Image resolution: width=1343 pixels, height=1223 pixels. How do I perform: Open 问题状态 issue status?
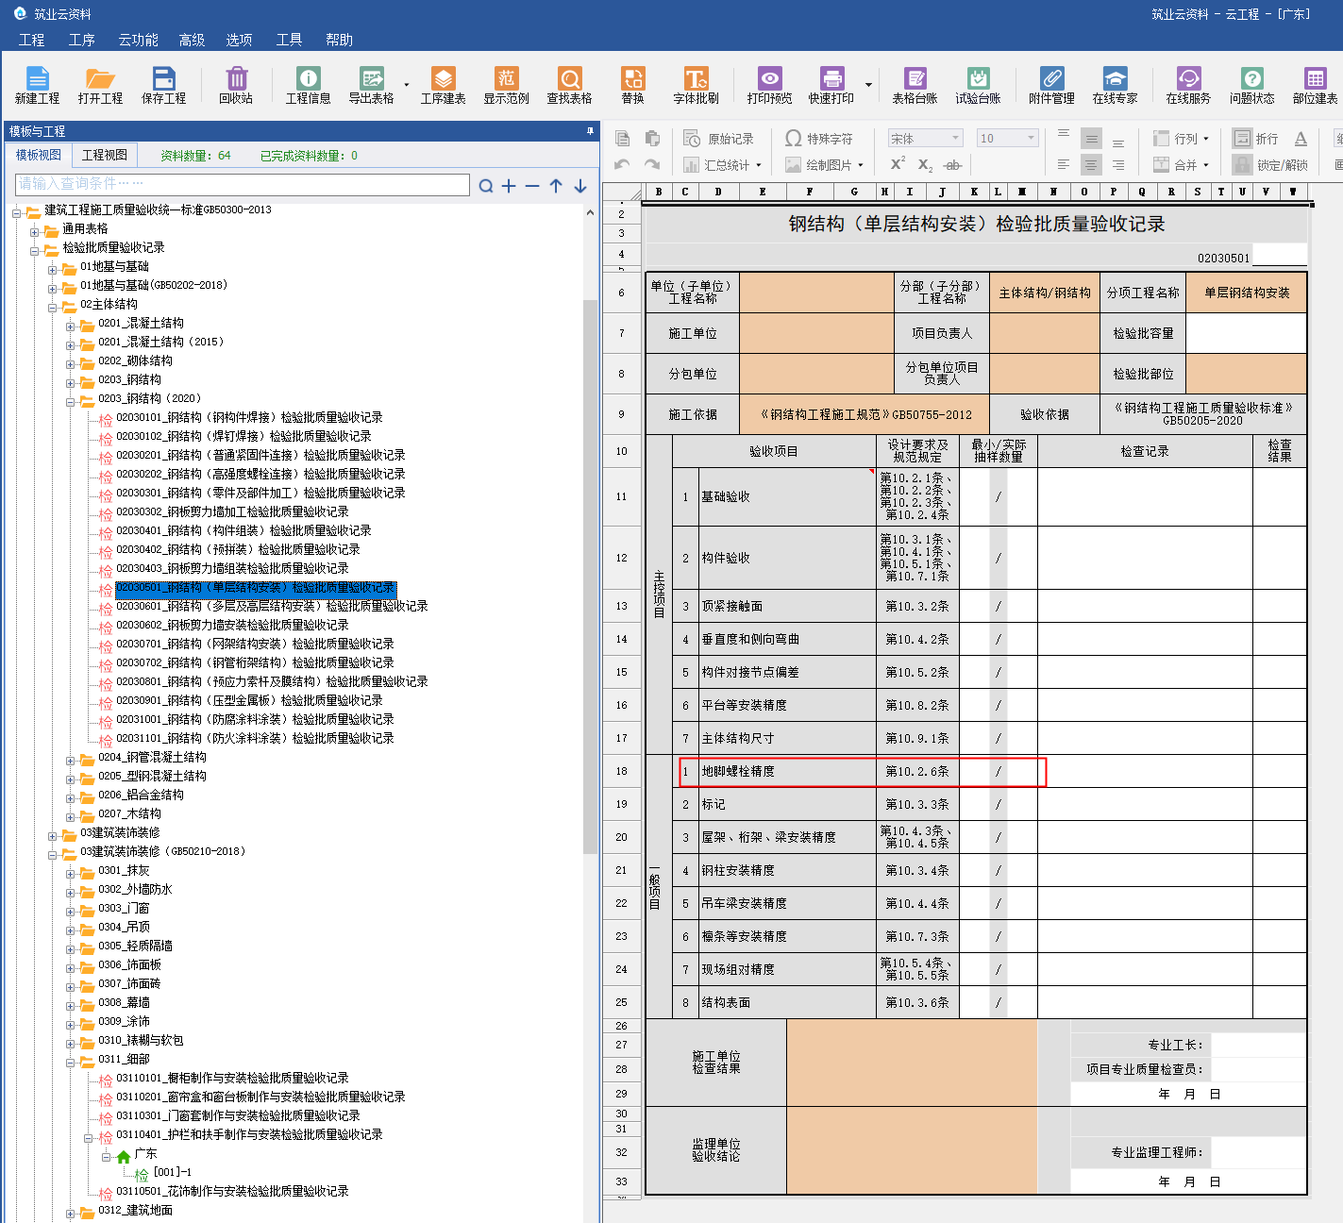pos(1251,85)
